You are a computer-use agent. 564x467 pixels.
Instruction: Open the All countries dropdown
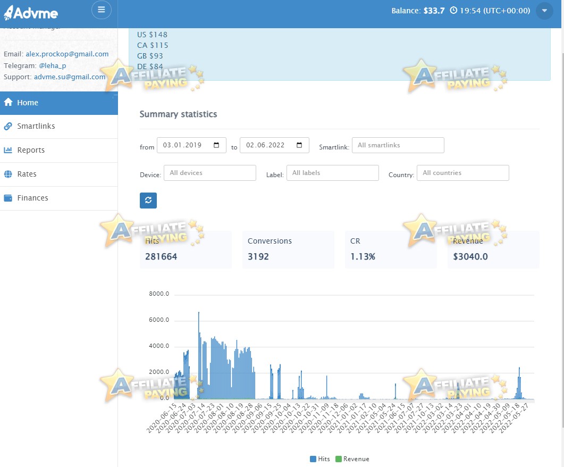pos(462,173)
